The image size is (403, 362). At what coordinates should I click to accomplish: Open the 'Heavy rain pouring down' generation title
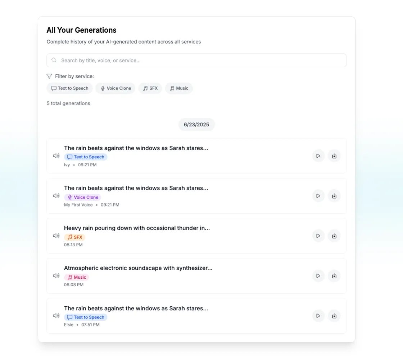tap(137, 228)
